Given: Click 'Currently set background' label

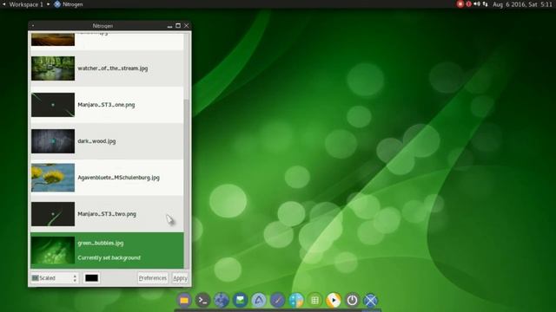Looking at the screenshot, I should point(109,258).
